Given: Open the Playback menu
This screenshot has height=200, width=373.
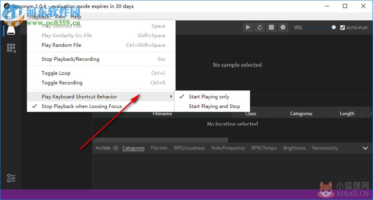Looking at the screenshot, I should coord(39,17).
